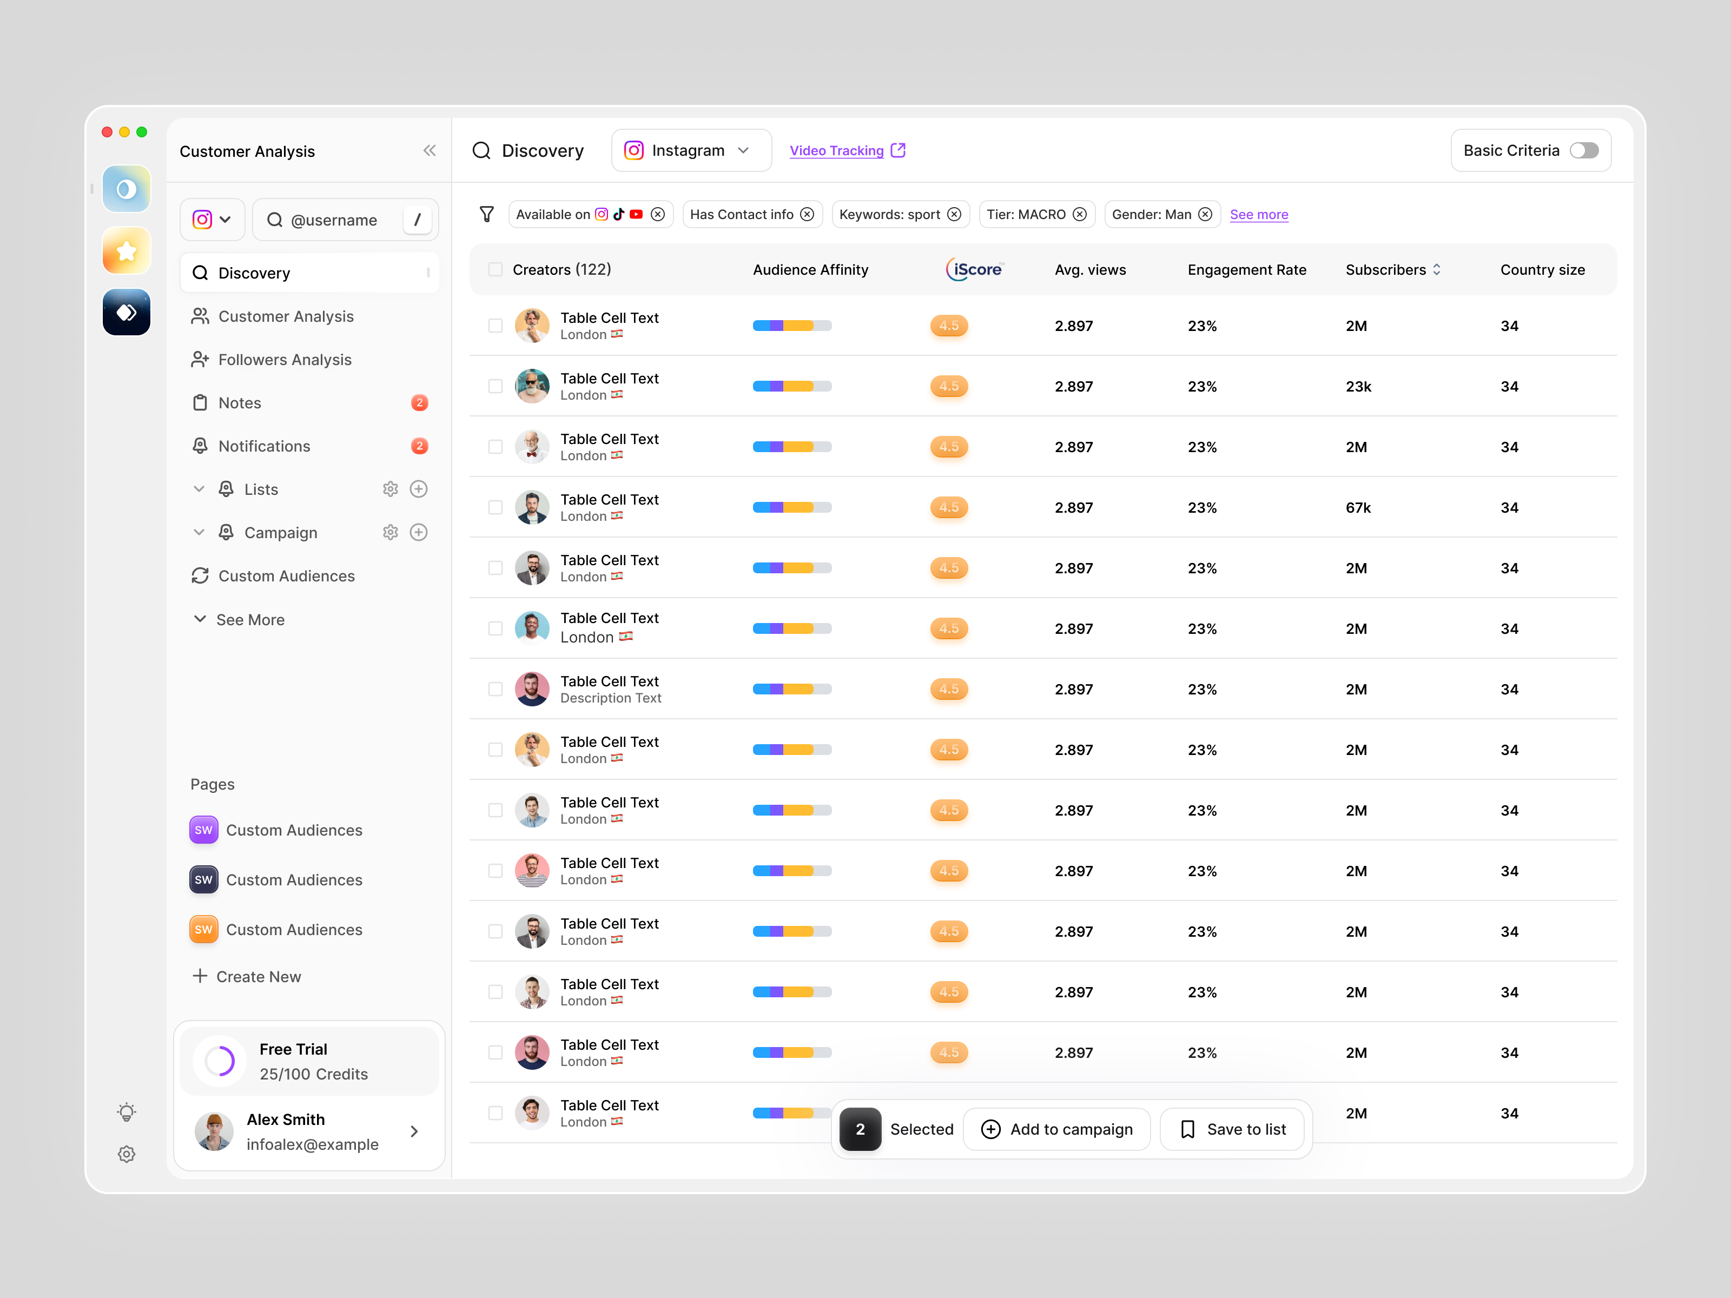
Task: Click the filter funnel icon
Action: [487, 214]
